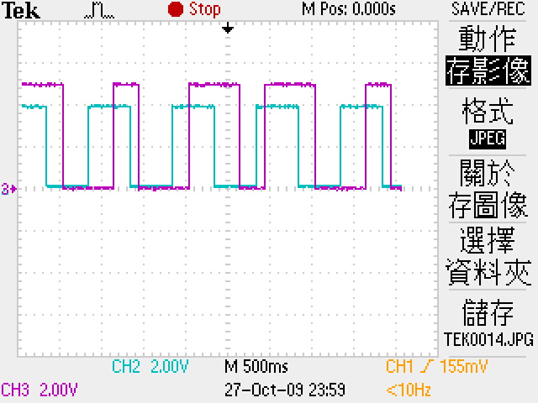Viewport: 538px width, 403px height.
Task: Click the M Pos: 0.000s readout
Action: click(x=349, y=9)
